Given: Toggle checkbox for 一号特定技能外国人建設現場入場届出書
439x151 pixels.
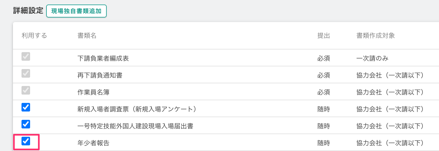Looking at the screenshot, I should [26, 124].
